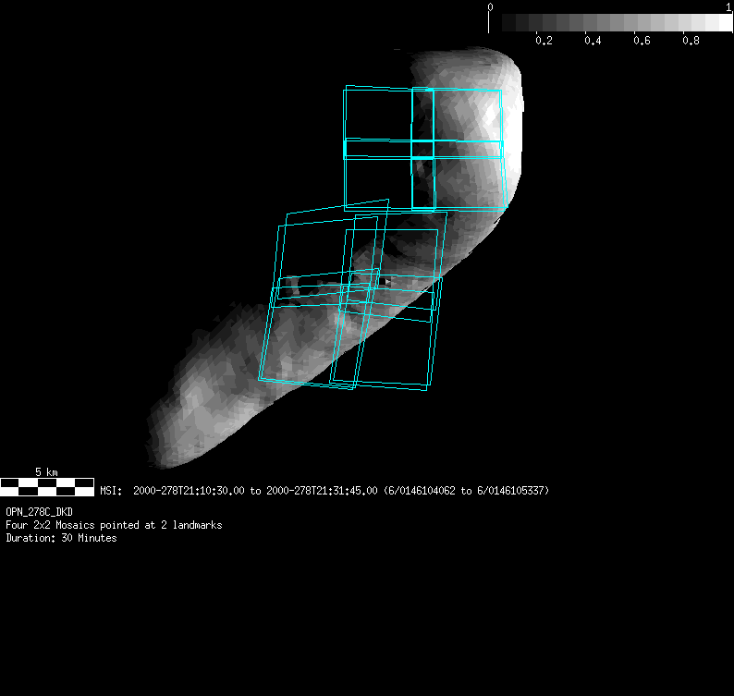Select the "5 km" scale label
Screen dimensions: 734x696
[x=46, y=472]
